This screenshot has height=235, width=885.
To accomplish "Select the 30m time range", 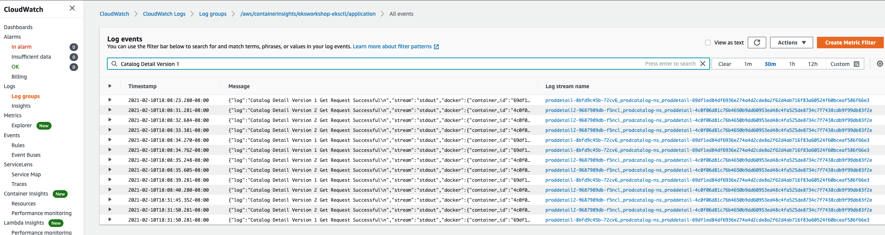I will tap(770, 64).
